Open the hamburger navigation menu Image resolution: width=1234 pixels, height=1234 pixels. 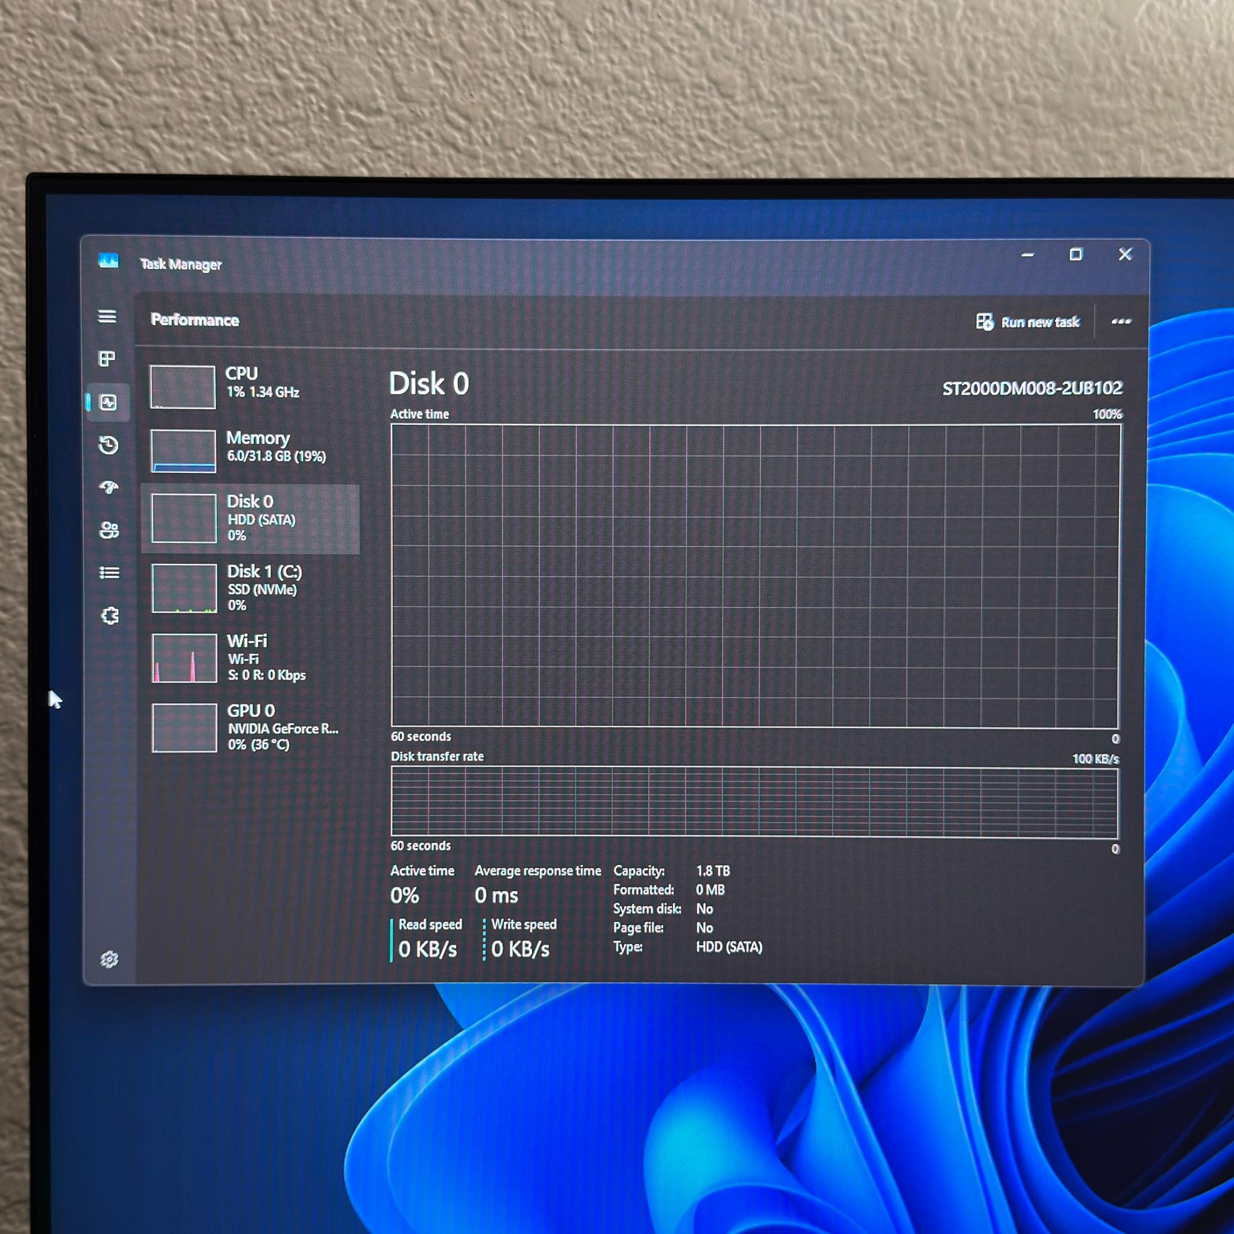(107, 316)
